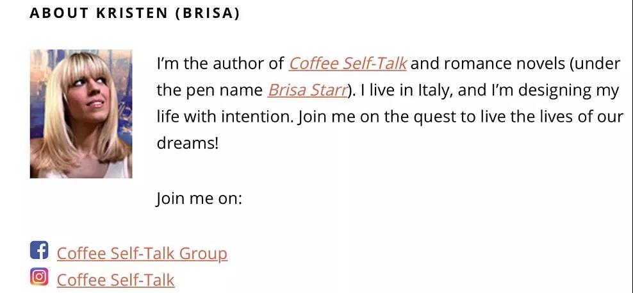This screenshot has height=293, width=633.
Task: Follow the italic Coffee Self-Talk book link
Action: [x=348, y=63]
